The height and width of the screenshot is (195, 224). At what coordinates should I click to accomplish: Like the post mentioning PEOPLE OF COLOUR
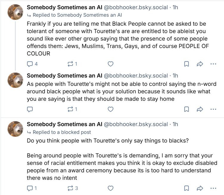click(111, 64)
